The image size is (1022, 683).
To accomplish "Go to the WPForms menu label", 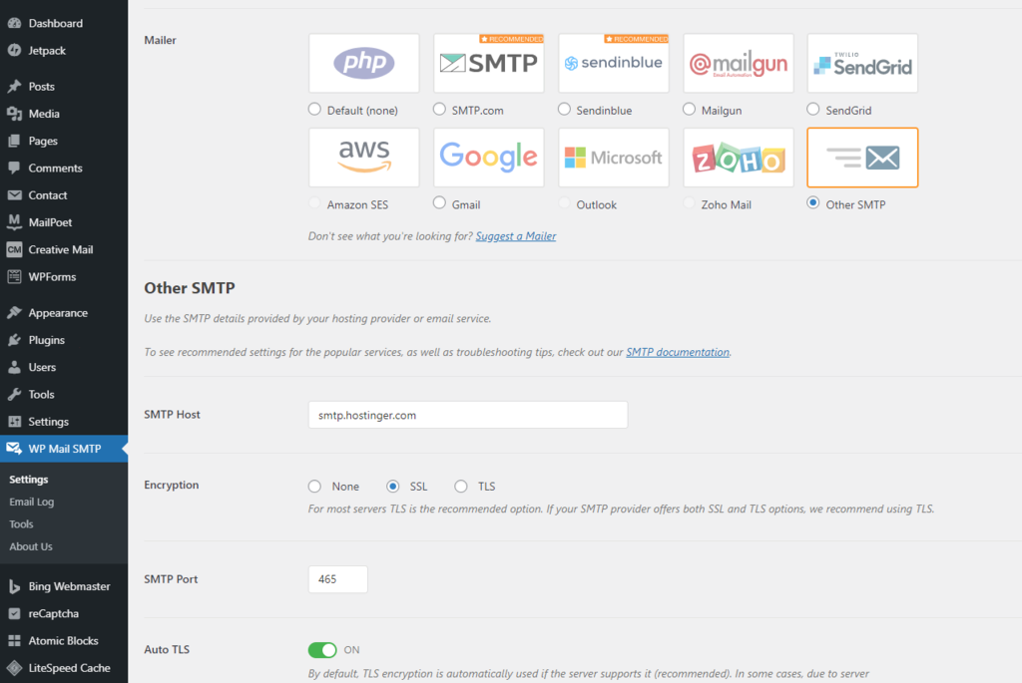I will pyautogui.click(x=52, y=277).
